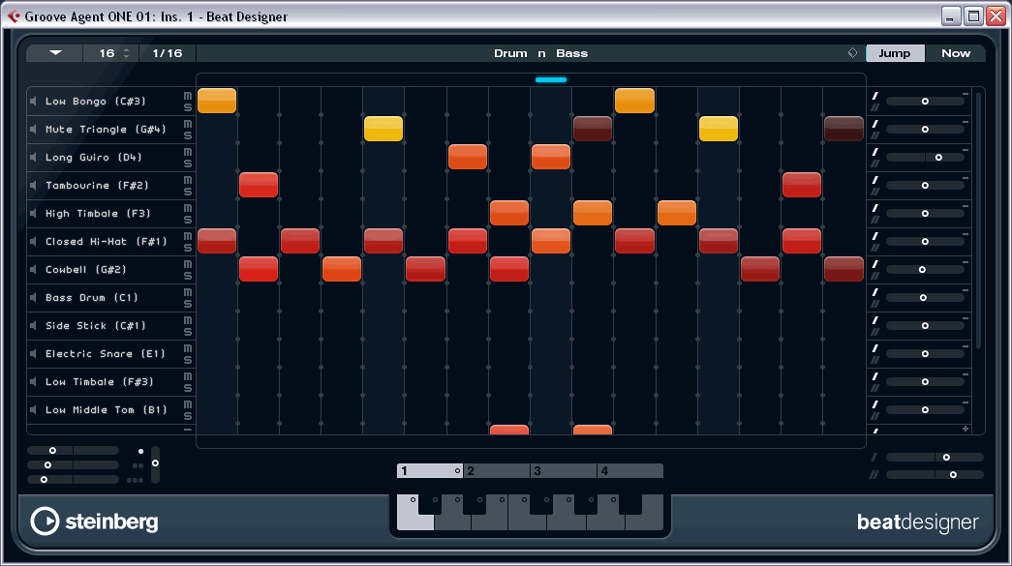Mute the Low Bongo lane with M
The height and width of the screenshot is (566, 1012).
pos(187,96)
